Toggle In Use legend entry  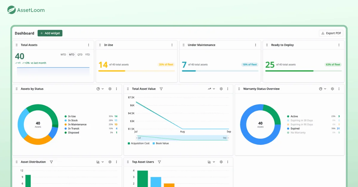(91, 116)
